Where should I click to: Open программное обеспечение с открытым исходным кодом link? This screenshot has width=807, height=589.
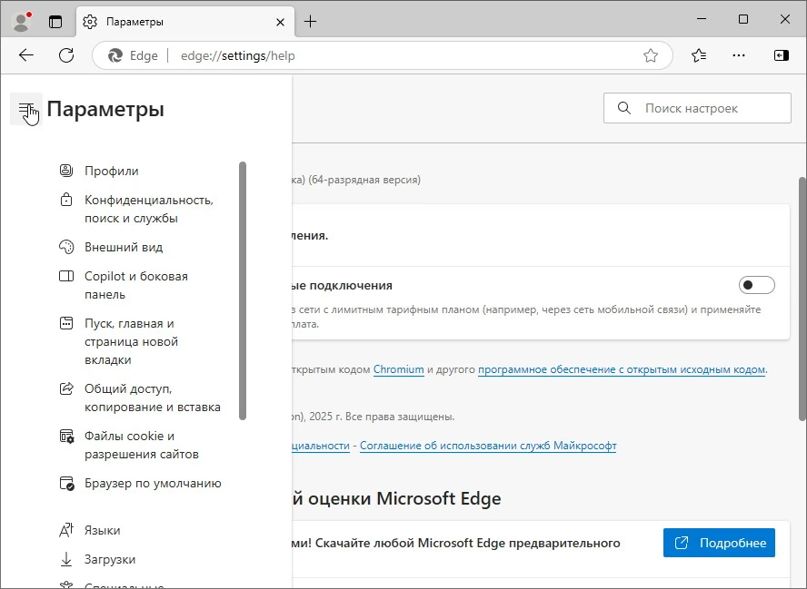tap(622, 369)
